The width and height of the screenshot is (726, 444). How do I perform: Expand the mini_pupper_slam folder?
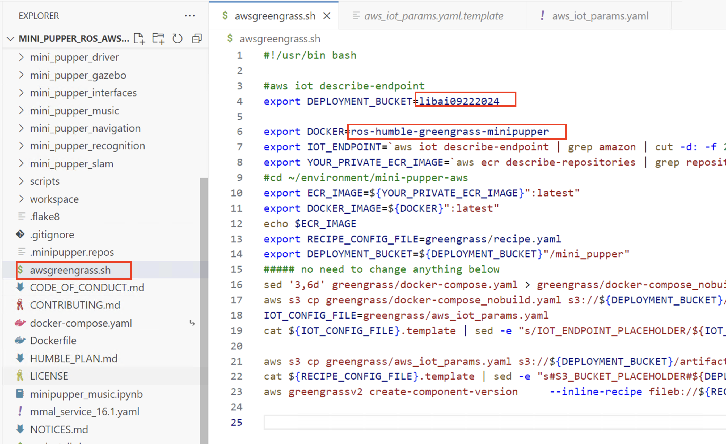pyautogui.click(x=71, y=163)
